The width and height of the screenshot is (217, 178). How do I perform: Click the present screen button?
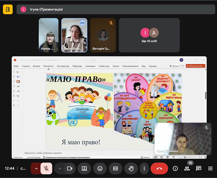[x=84, y=169]
